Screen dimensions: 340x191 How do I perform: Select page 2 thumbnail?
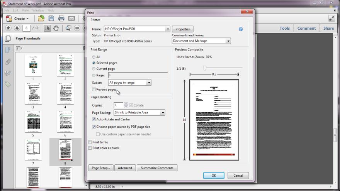click(x=65, y=65)
